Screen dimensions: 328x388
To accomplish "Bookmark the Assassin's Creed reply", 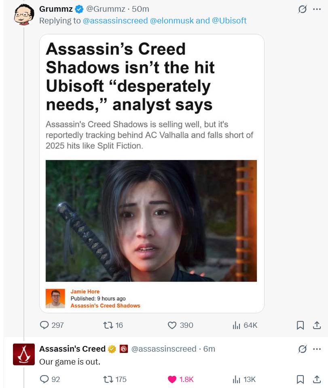I will click(300, 379).
